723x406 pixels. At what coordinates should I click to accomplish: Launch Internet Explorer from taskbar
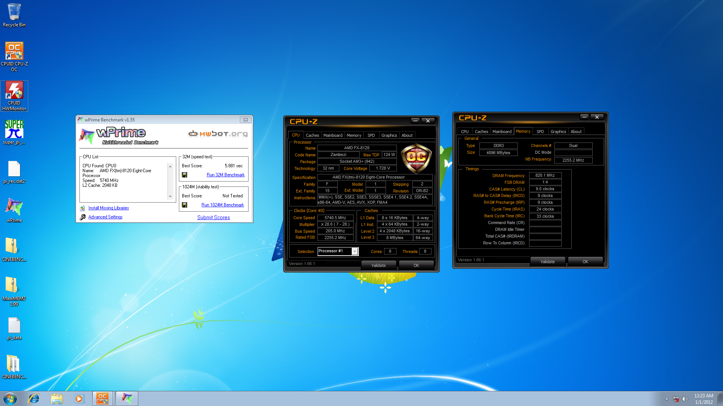coord(34,398)
